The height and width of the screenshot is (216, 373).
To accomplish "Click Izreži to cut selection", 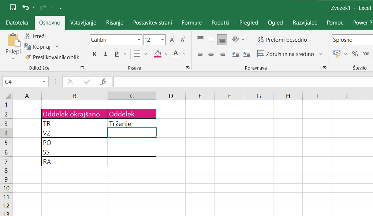I will click(x=35, y=36).
